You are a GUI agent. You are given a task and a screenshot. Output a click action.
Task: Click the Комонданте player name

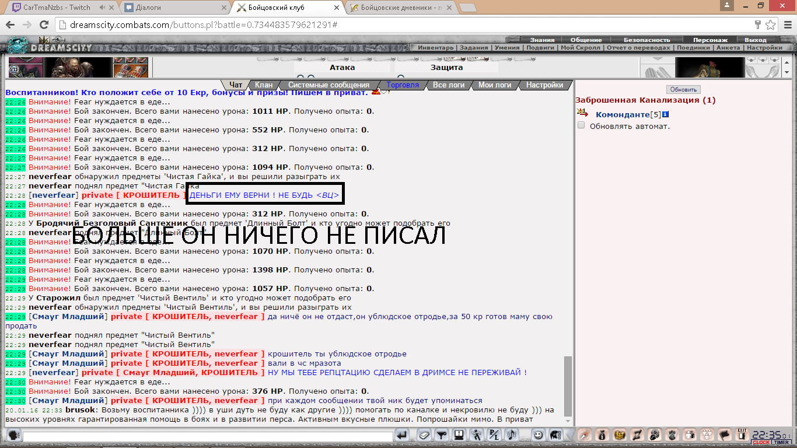click(623, 114)
